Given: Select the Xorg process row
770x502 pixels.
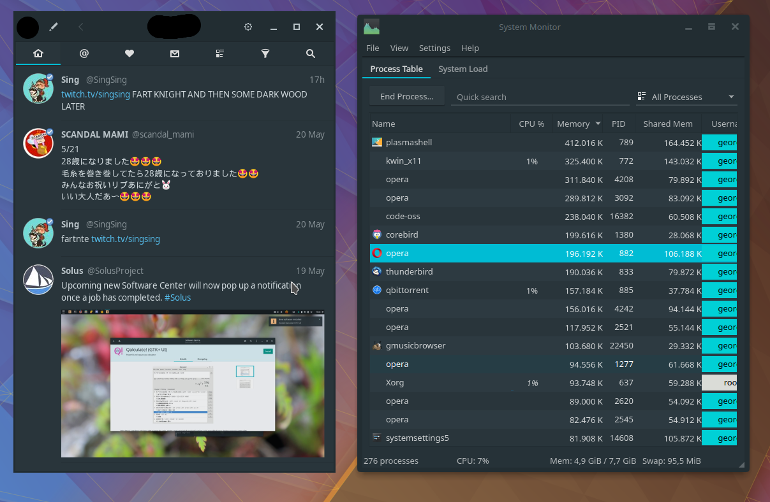Looking at the screenshot, I should (553, 383).
